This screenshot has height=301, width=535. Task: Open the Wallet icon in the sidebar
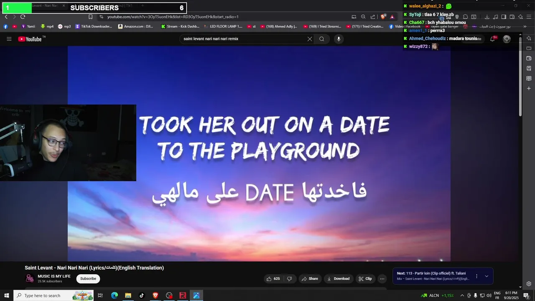pos(529,58)
